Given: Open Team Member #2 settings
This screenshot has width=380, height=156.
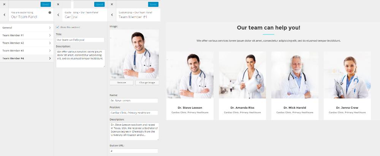Looking at the screenshot, I should click(27, 43).
